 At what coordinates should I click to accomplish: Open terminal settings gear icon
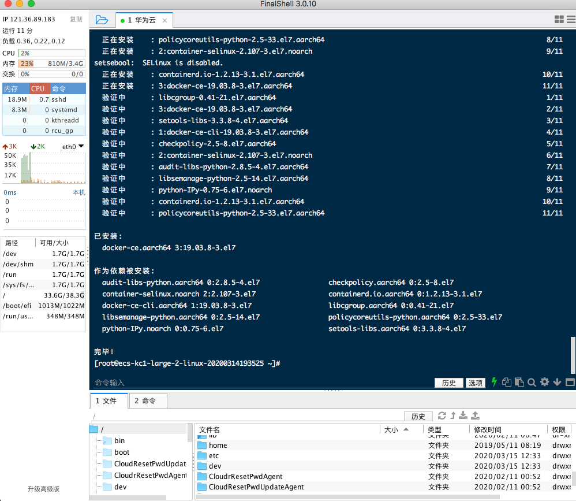click(x=544, y=382)
